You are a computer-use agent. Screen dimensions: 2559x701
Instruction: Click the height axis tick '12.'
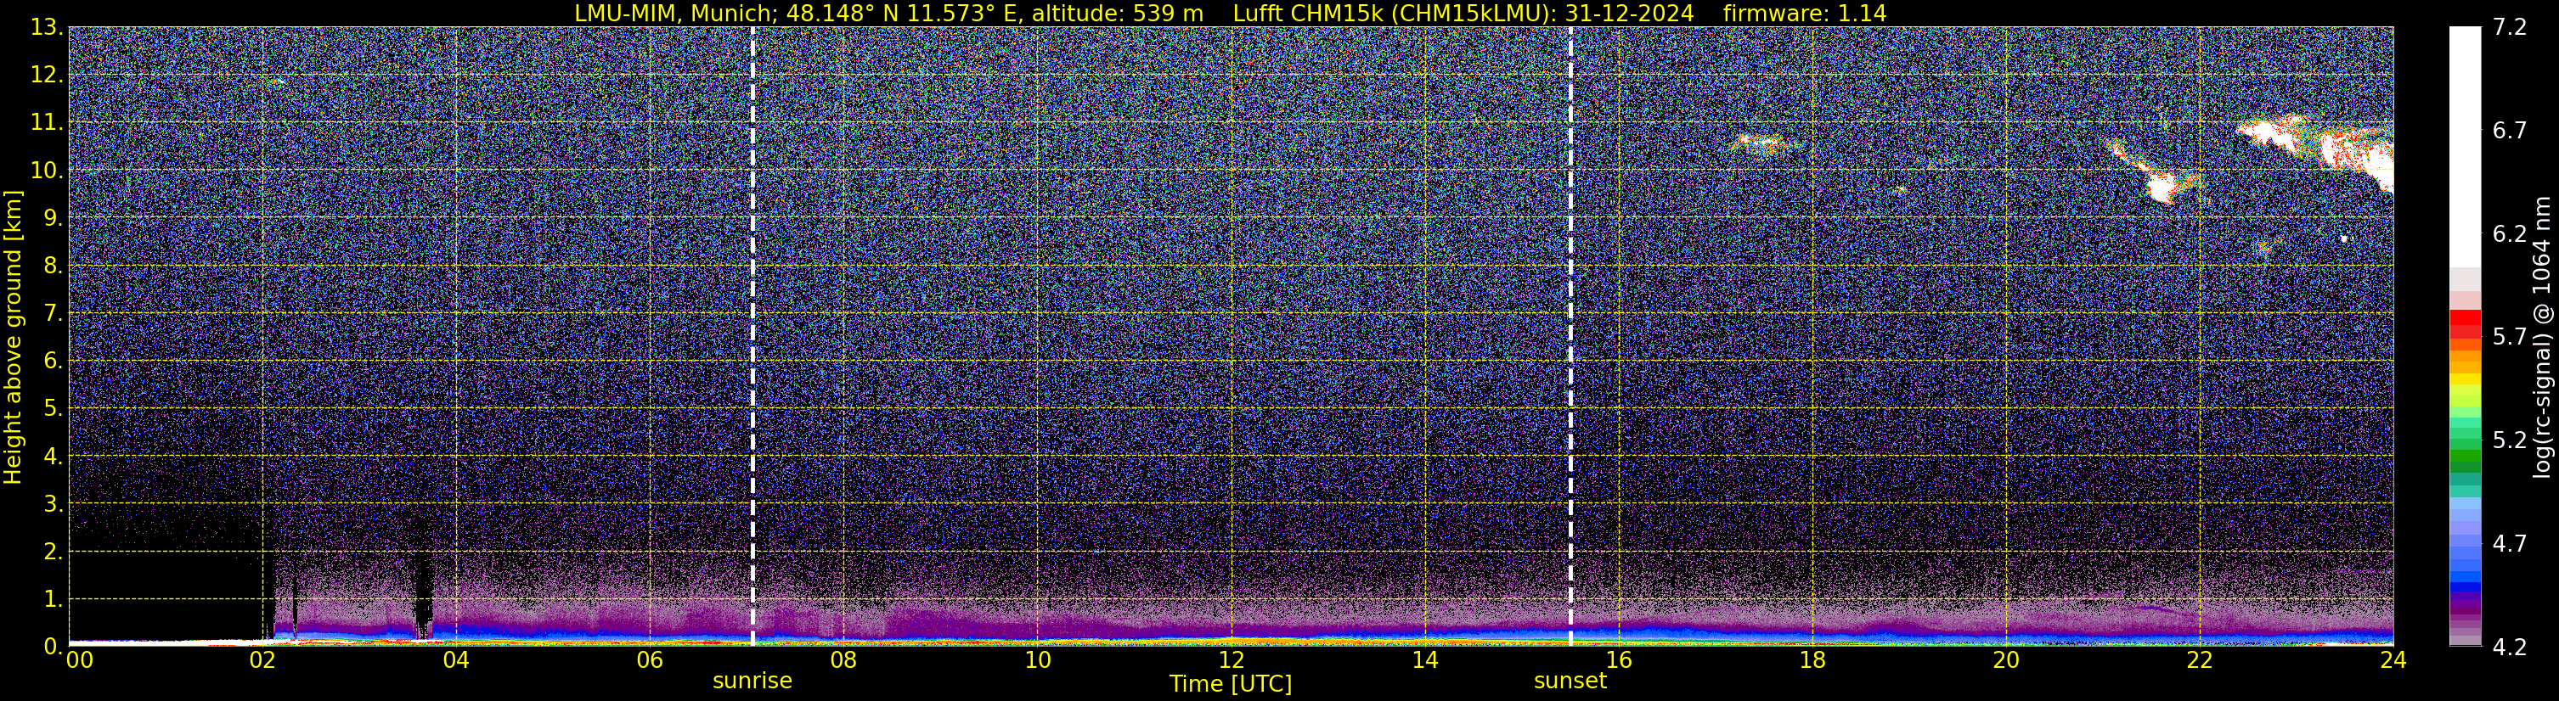pos(47,75)
